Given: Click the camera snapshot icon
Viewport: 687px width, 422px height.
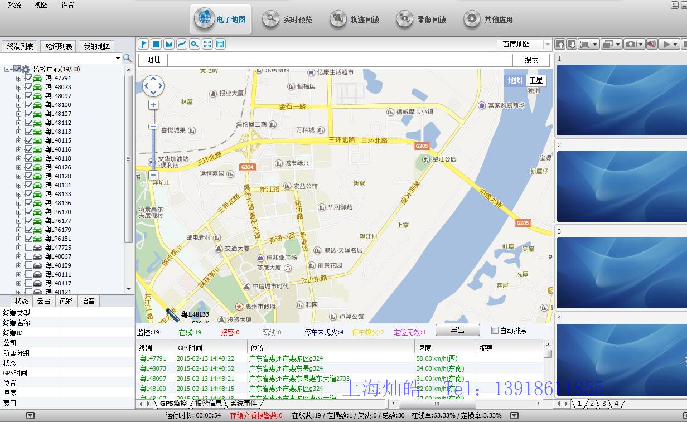Looking at the screenshot, I should 630,44.
